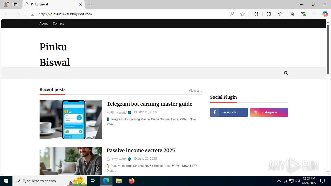This screenshot has width=331, height=186.
Task: Click the taskbar search box
Action: 50,181
